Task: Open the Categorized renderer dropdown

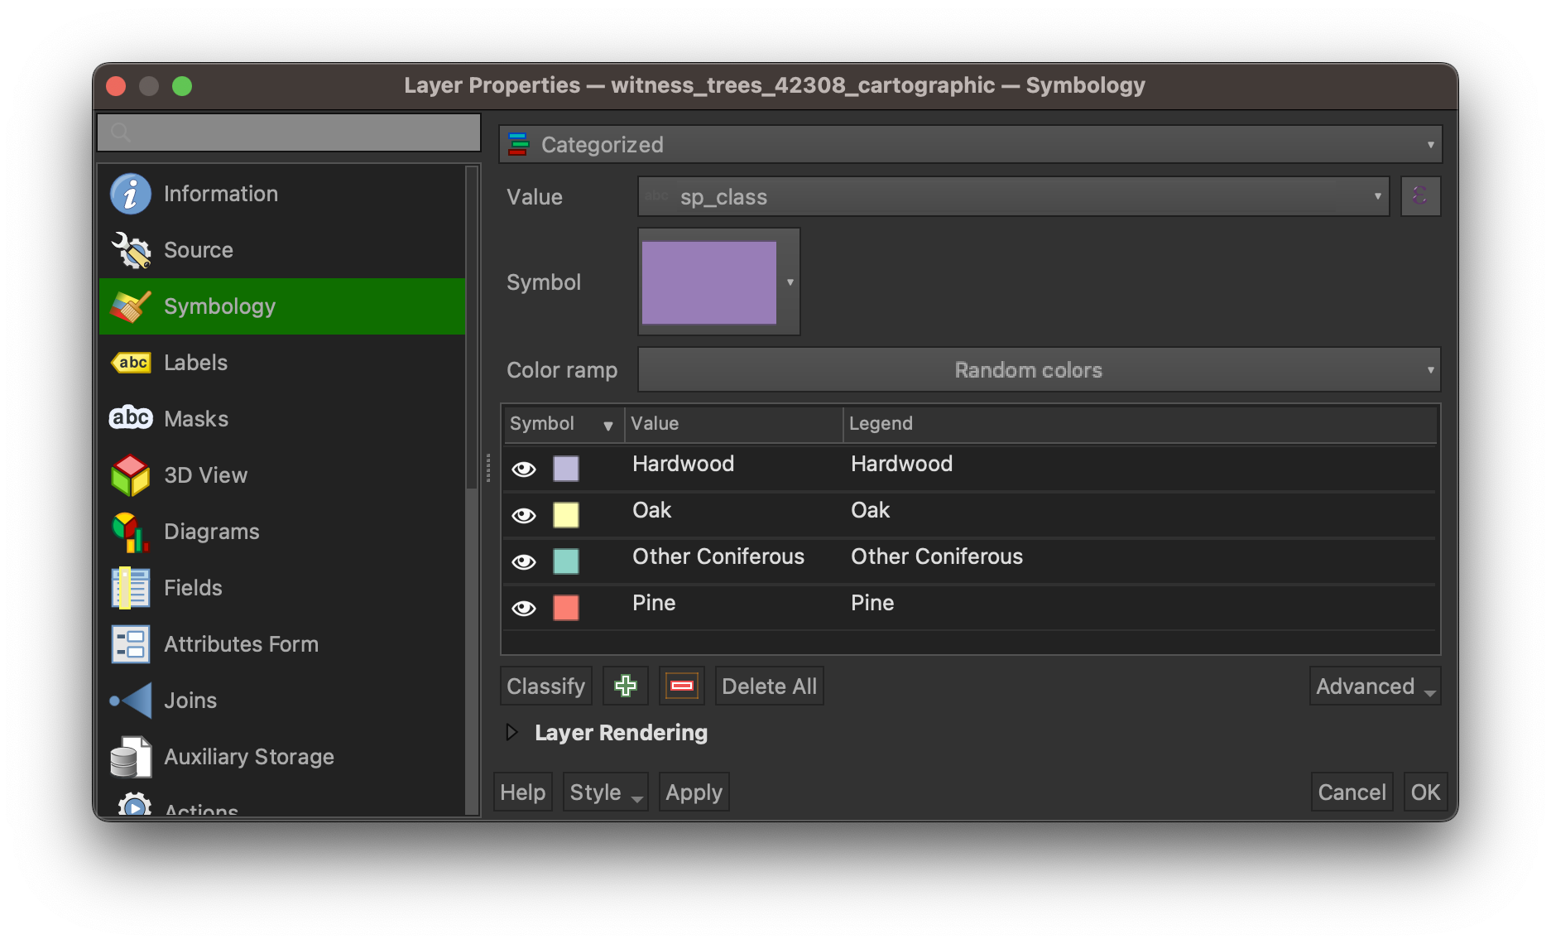Action: (x=971, y=144)
